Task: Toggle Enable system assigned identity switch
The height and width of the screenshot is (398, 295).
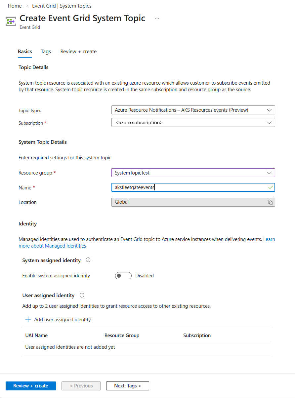Action: 123,276
